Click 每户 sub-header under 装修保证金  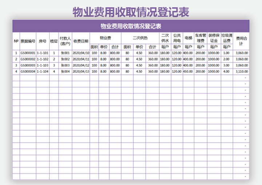tap(214, 47)
